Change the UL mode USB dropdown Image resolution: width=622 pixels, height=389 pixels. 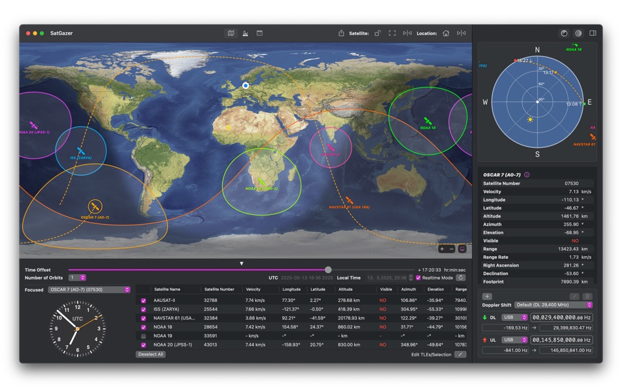tap(515, 340)
